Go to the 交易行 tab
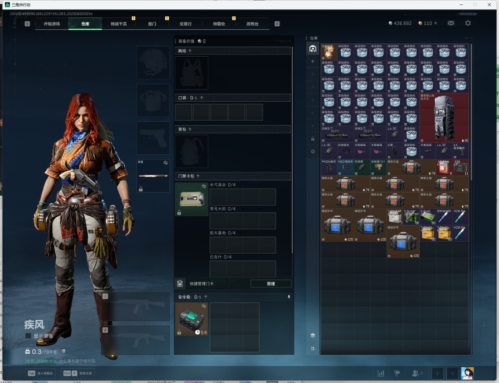Image resolution: width=499 pixels, height=383 pixels. 185,24
